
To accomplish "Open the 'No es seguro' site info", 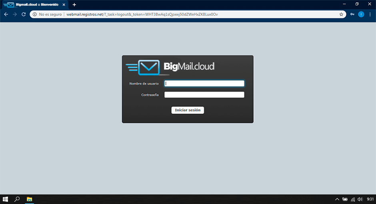I will point(47,14).
